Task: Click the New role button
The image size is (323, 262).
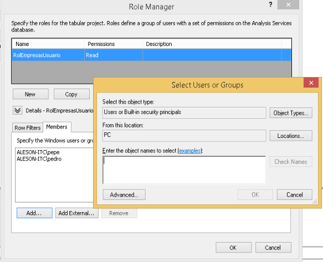Action: click(30, 94)
